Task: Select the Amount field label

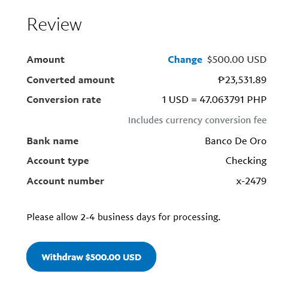Action: [46, 60]
